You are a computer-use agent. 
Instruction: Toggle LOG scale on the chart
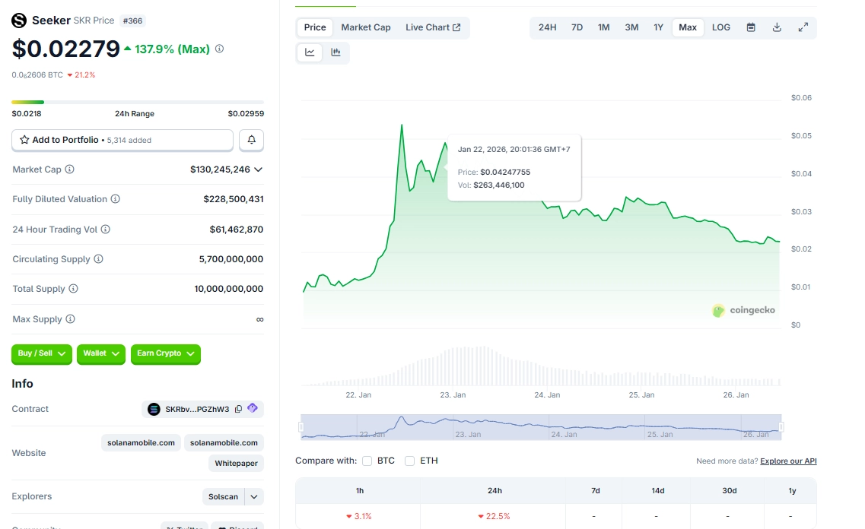click(x=720, y=27)
